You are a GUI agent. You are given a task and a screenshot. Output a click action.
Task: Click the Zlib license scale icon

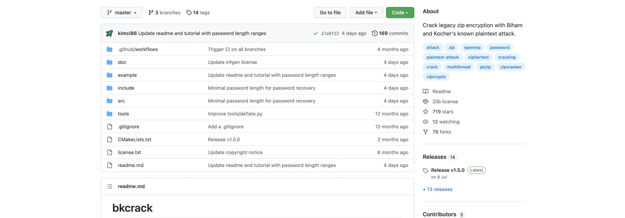[x=425, y=101]
